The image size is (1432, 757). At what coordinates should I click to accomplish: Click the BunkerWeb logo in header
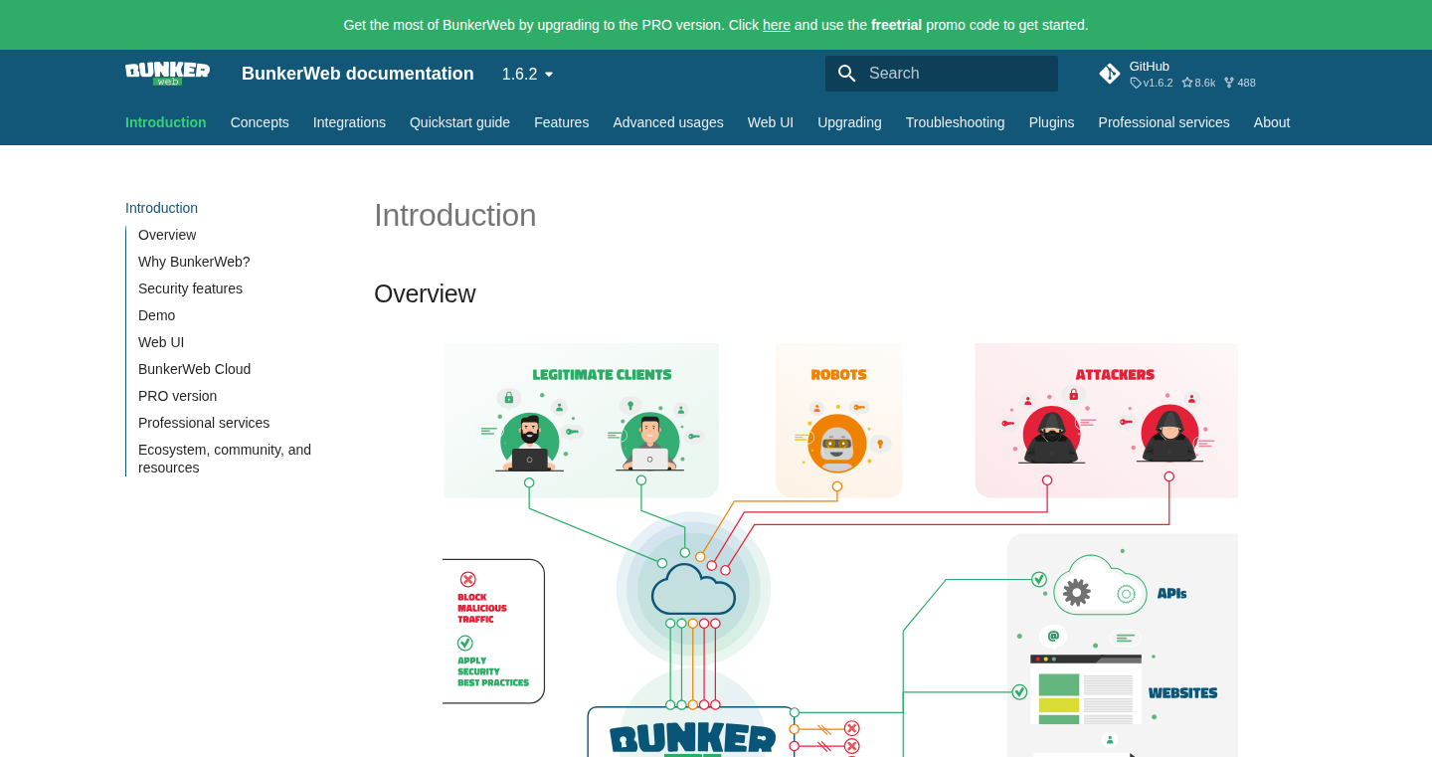pyautogui.click(x=167, y=74)
